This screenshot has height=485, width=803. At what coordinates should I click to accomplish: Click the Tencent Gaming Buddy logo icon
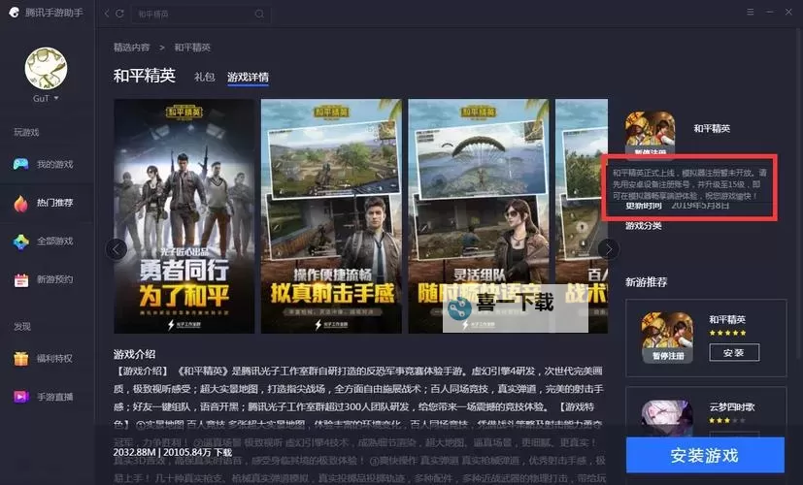[15, 13]
